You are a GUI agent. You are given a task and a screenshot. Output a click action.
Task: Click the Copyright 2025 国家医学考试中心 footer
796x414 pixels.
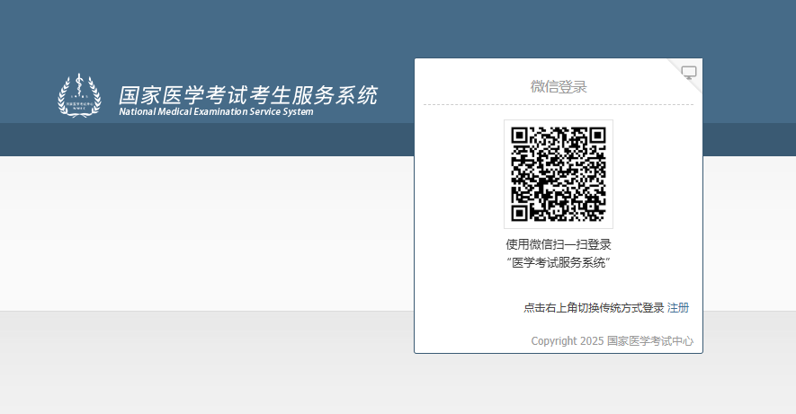click(x=613, y=341)
